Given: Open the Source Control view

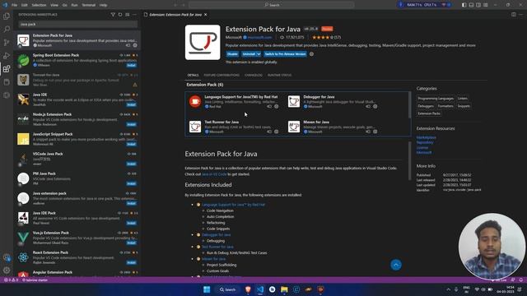Looking at the screenshot, I should (7, 42).
